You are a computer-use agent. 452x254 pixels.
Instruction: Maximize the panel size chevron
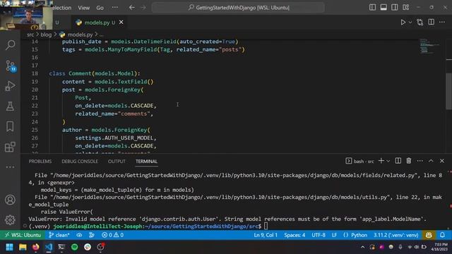point(431,161)
